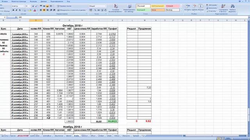Apply the red font color
The width and height of the screenshot is (250, 140).
point(35,10)
